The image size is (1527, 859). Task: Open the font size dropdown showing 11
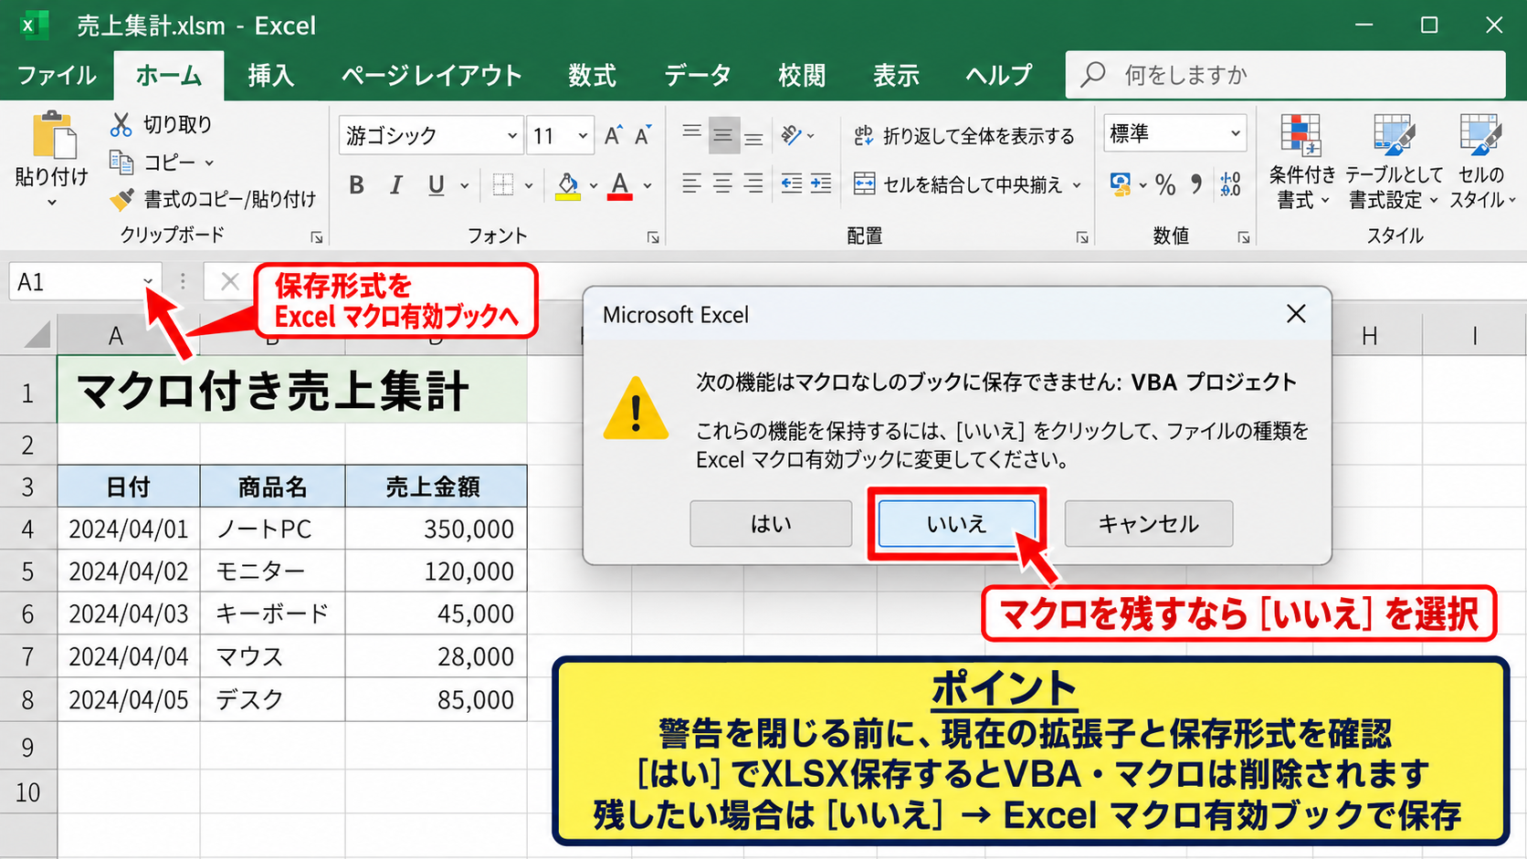(583, 136)
